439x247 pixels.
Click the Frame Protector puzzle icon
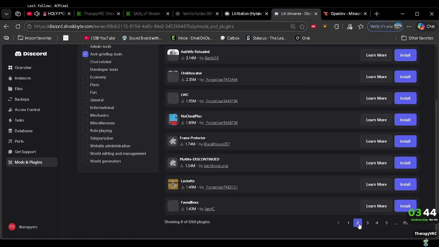(x=173, y=141)
